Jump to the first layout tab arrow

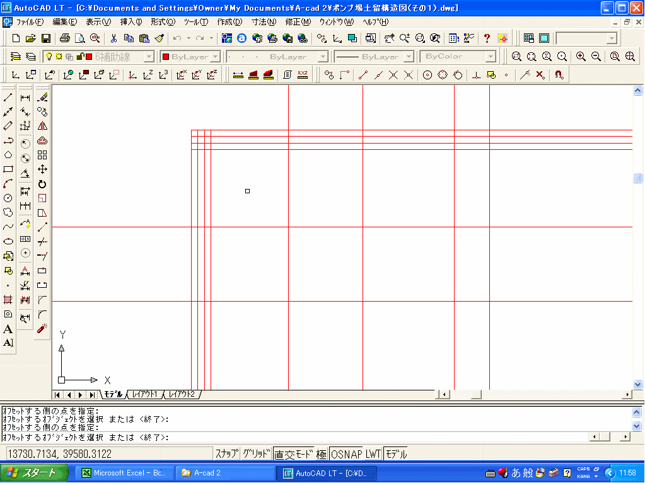click(57, 395)
